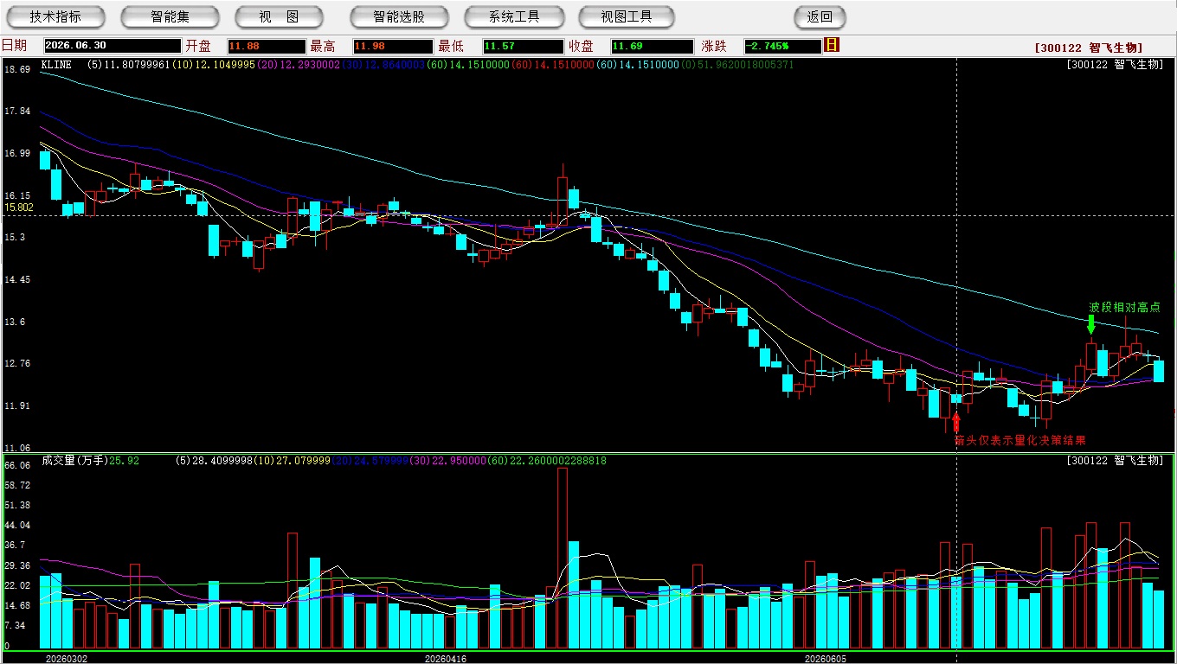
Task: Click the 15.802 crosshair price label
Action: click(x=19, y=207)
